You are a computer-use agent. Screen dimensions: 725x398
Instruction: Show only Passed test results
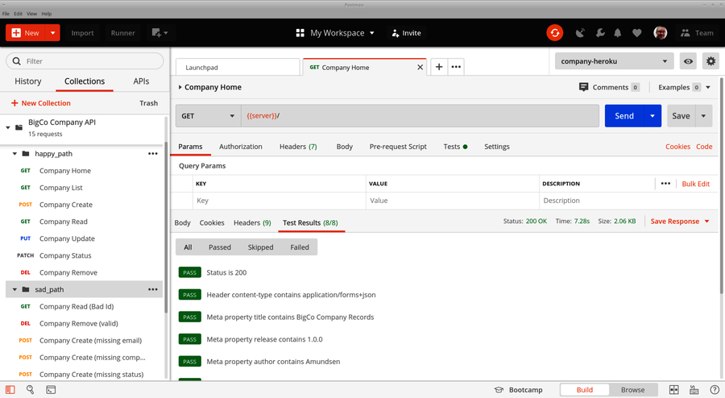[x=220, y=247]
